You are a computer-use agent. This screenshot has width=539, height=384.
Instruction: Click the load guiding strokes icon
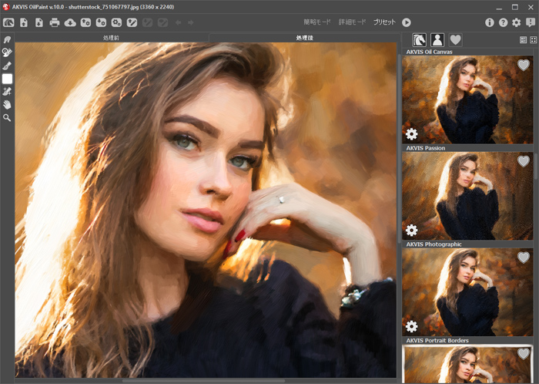click(132, 22)
